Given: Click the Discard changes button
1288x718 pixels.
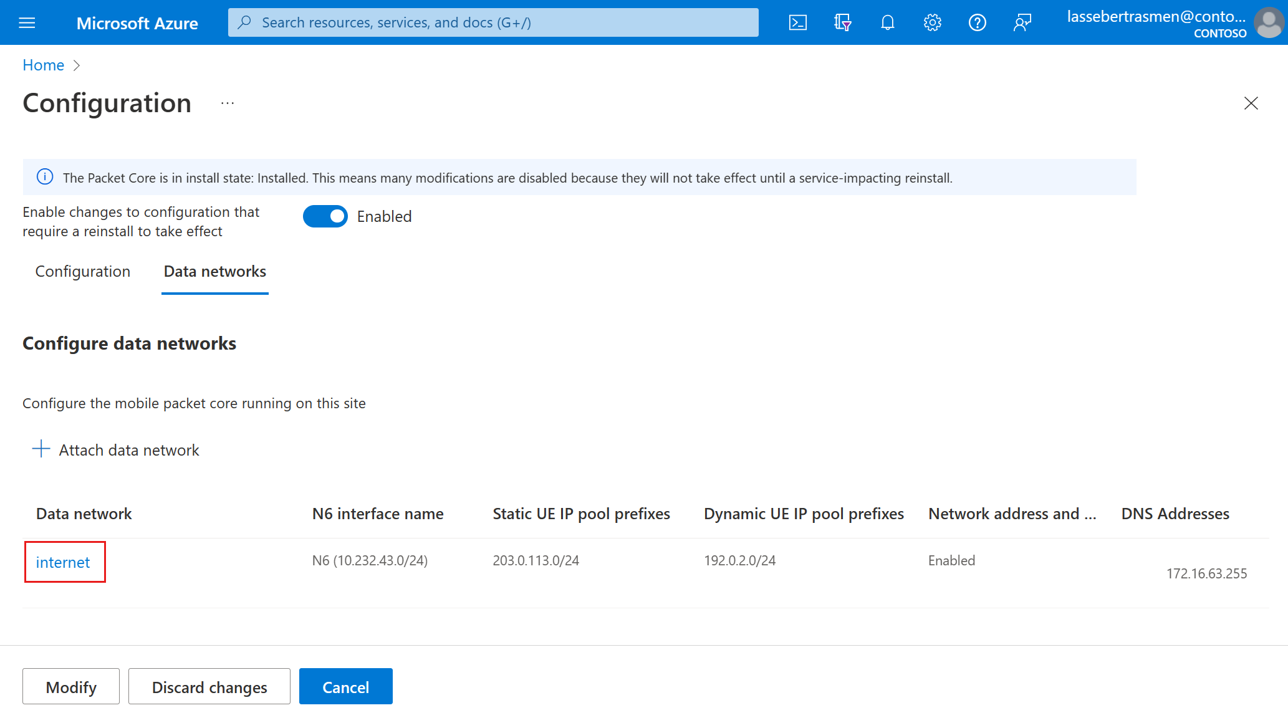Looking at the screenshot, I should tap(209, 687).
